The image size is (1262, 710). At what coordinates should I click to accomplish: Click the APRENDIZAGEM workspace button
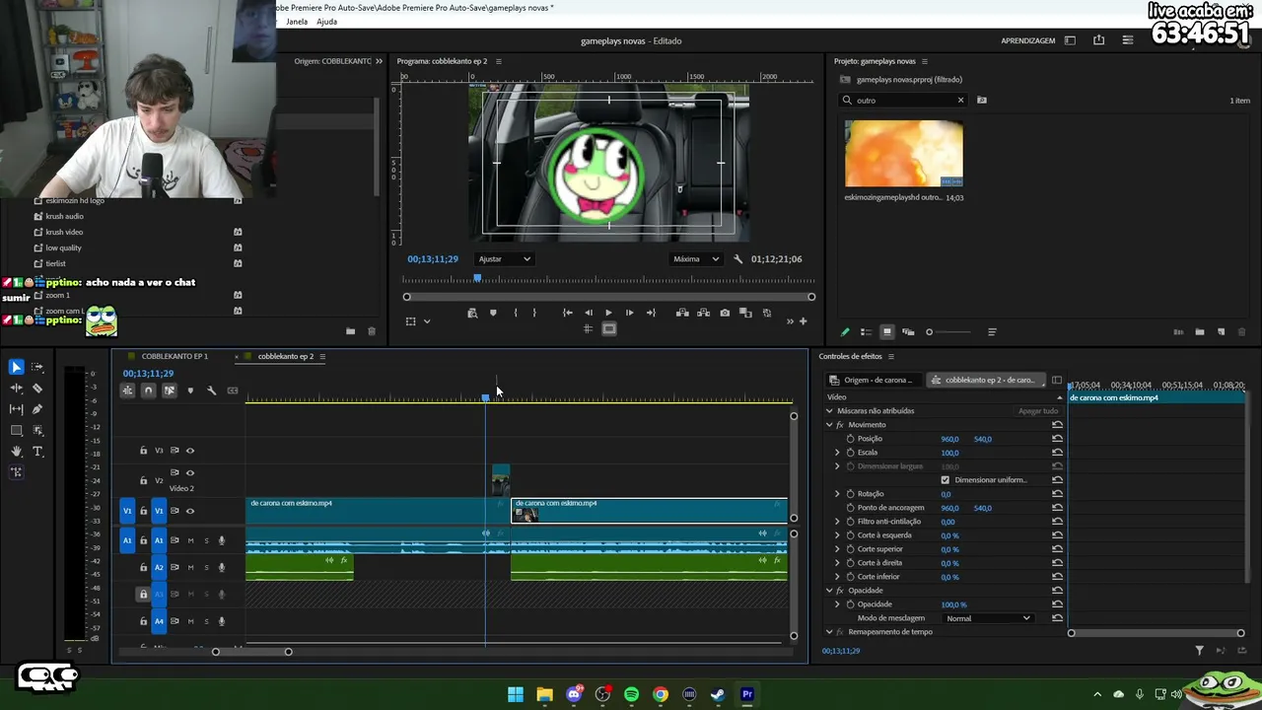tap(1028, 40)
